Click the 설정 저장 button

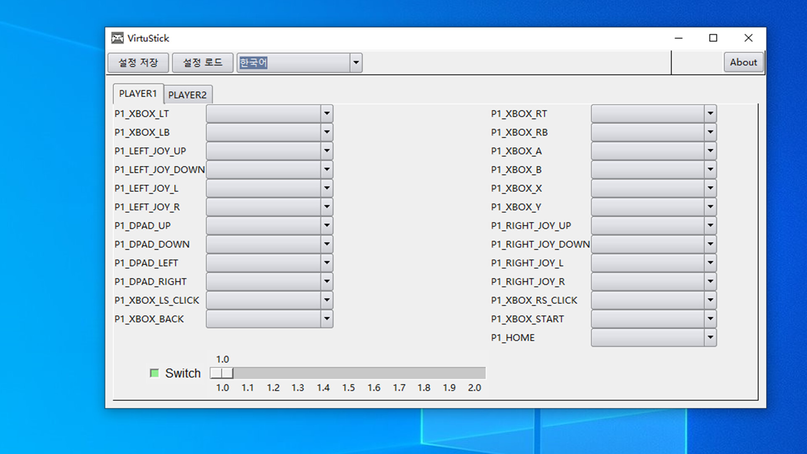[x=138, y=62]
